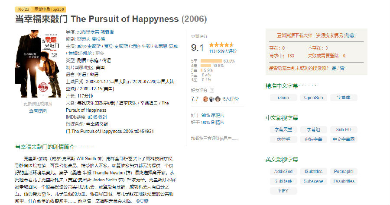The image size is (390, 205).
Task: Open the 6人评价 friends ratings link
Action: click(231, 99)
